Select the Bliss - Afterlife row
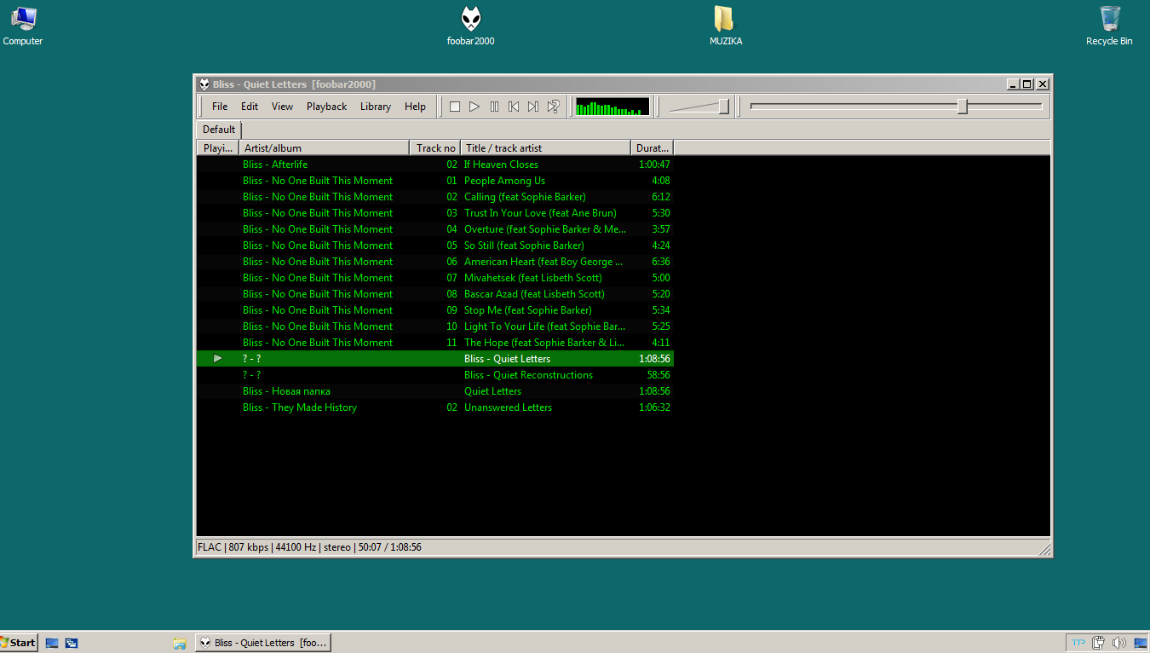 coord(435,165)
